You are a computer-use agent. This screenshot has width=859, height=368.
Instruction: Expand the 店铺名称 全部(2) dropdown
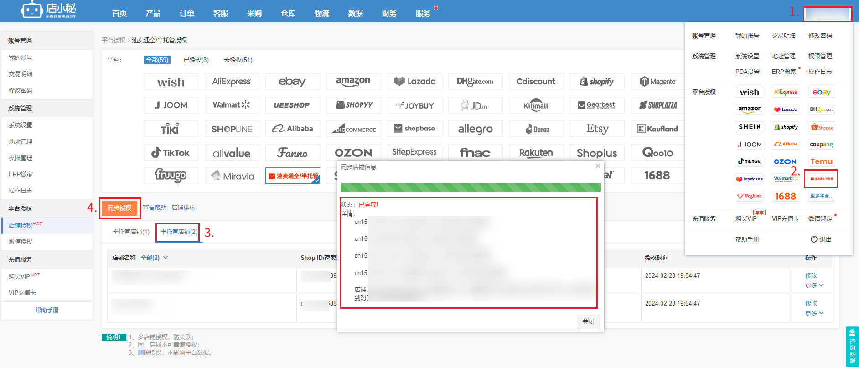pos(154,258)
